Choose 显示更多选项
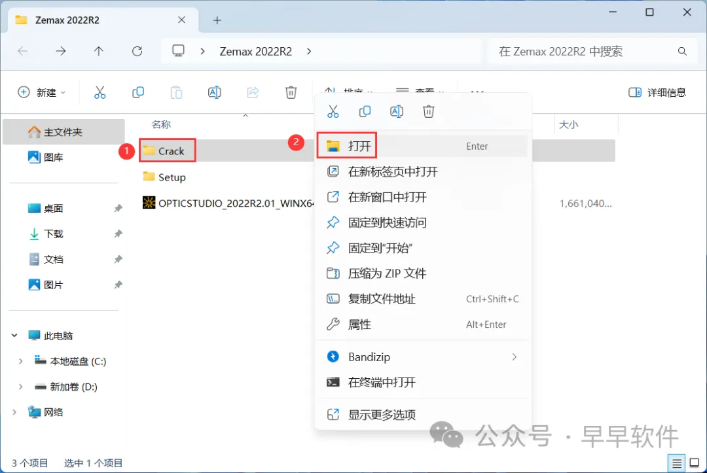The image size is (707, 473). 422,414
